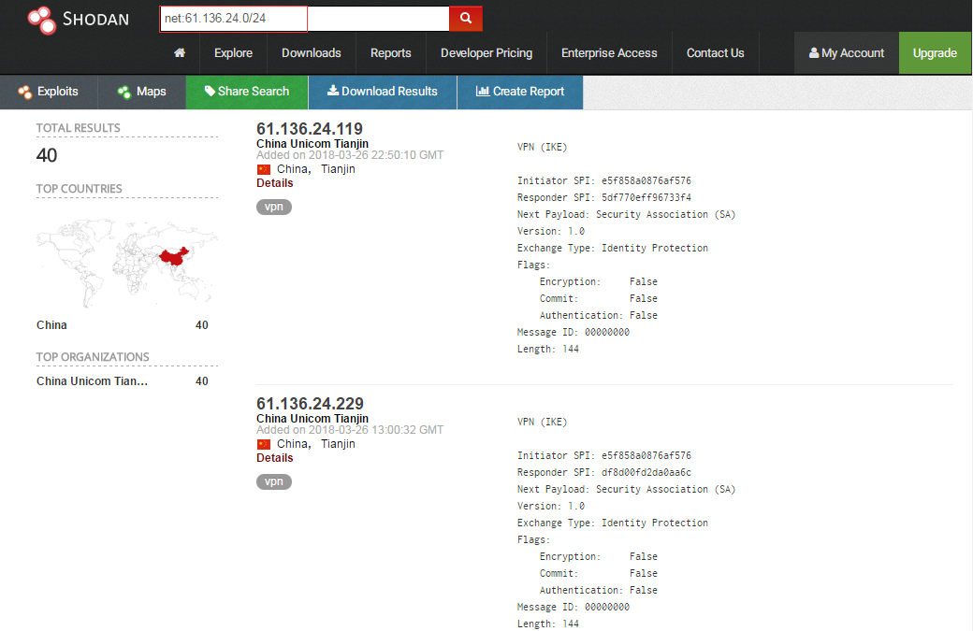Click 'Added on 2018-03-26 13:00:32 GMT'

350,430
